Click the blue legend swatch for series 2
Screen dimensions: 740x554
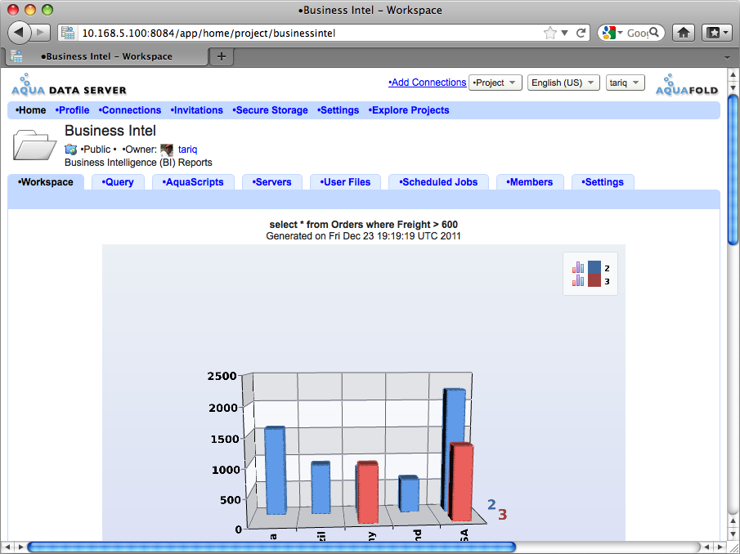[594, 267]
